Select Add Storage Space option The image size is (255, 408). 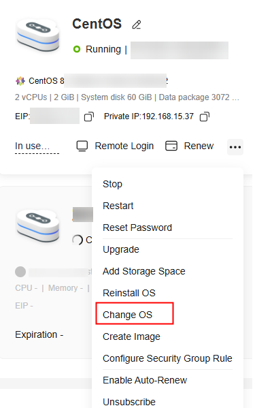[144, 271]
